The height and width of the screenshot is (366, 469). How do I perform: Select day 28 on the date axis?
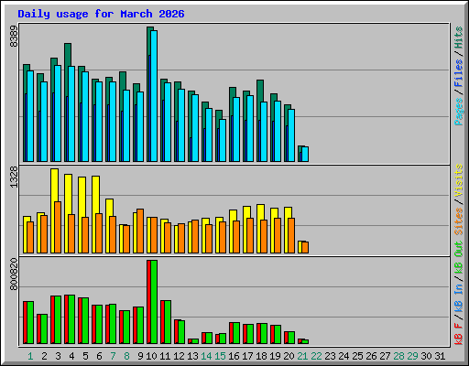click(x=398, y=356)
